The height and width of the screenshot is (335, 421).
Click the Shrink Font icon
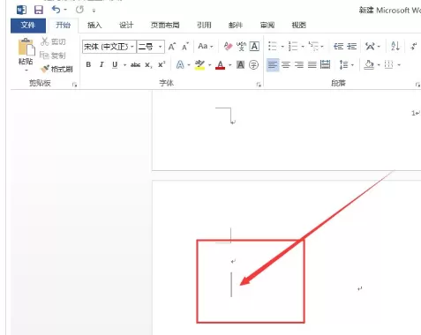(x=185, y=47)
